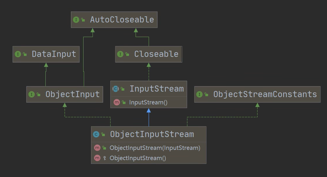Click the public lock icon beside AutoCloseable
Screen dimensions: 327x177
click(x=83, y=20)
